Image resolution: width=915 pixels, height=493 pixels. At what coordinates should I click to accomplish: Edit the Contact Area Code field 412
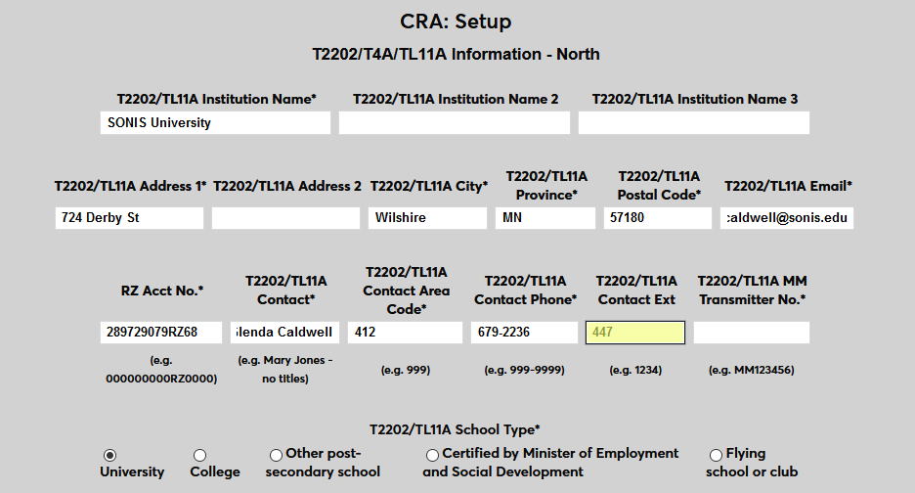tap(405, 333)
